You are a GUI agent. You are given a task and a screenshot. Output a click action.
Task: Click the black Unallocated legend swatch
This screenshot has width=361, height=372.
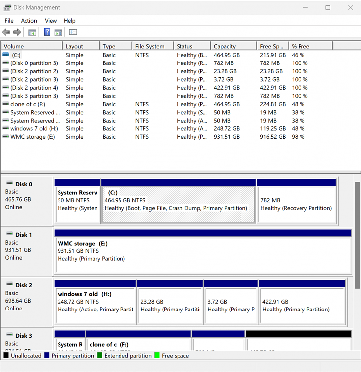(6, 355)
